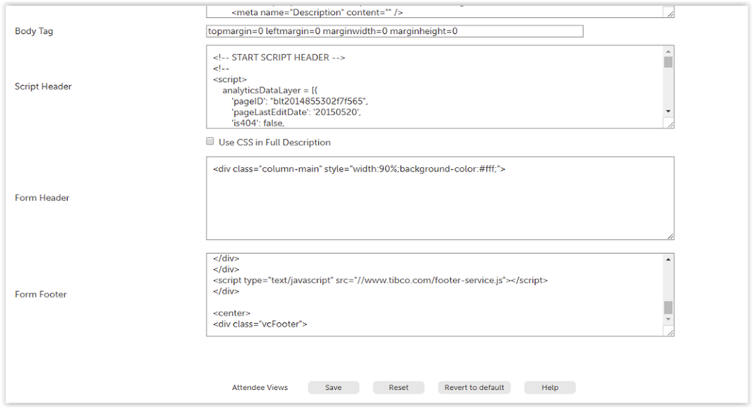The width and height of the screenshot is (753, 408).
Task: Click the Body Tag label
Action: [x=34, y=31]
